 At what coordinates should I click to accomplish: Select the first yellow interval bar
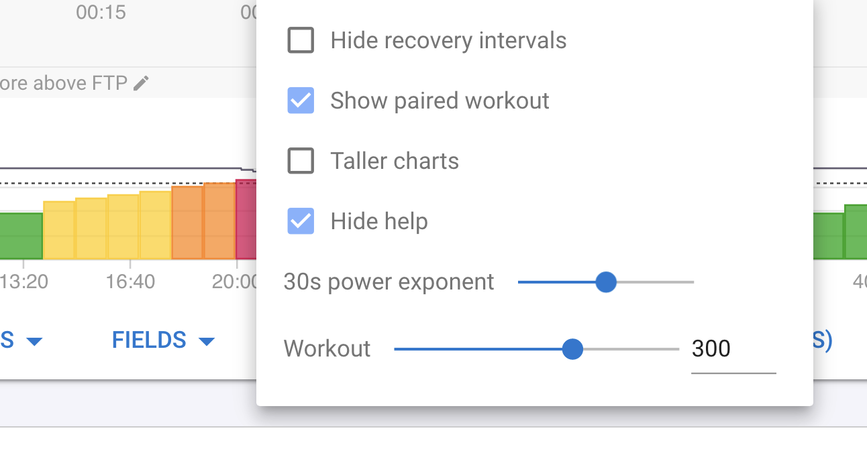point(59,230)
